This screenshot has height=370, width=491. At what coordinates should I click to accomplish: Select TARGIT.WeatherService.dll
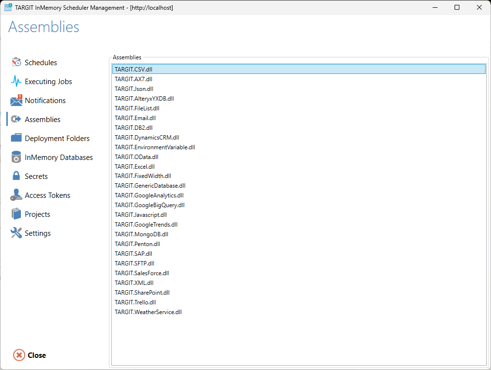[x=299, y=312]
